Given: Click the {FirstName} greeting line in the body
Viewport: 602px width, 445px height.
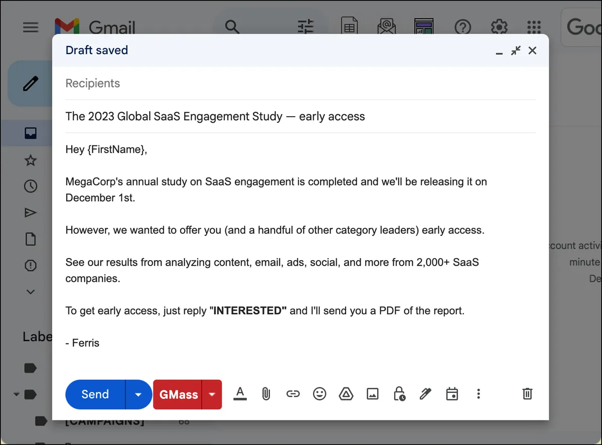Looking at the screenshot, I should click(x=106, y=149).
